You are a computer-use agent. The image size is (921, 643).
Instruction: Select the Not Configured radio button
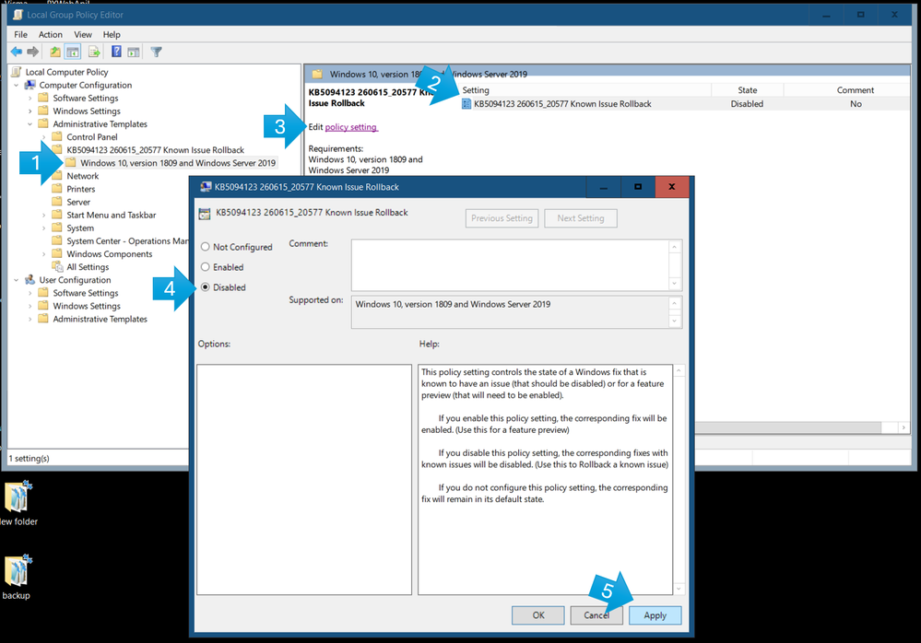tap(205, 247)
